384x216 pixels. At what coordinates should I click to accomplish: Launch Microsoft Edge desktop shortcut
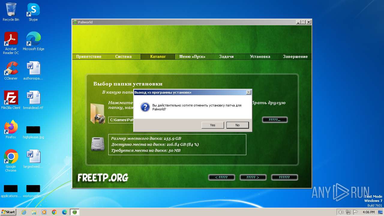(x=33, y=41)
